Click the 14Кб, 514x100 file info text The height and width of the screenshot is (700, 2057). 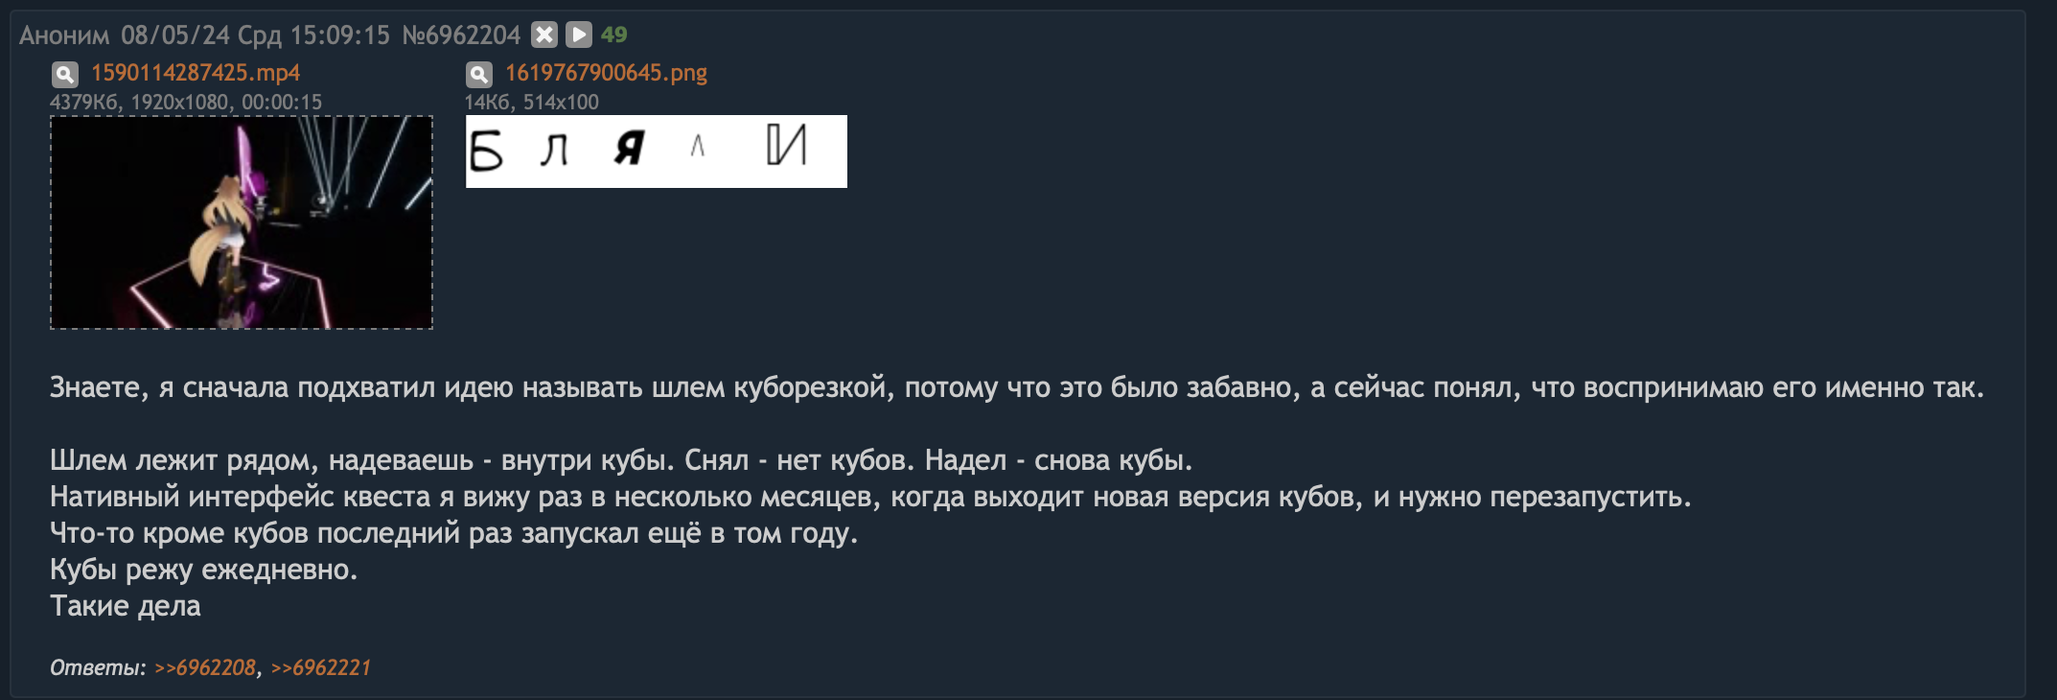tap(531, 102)
